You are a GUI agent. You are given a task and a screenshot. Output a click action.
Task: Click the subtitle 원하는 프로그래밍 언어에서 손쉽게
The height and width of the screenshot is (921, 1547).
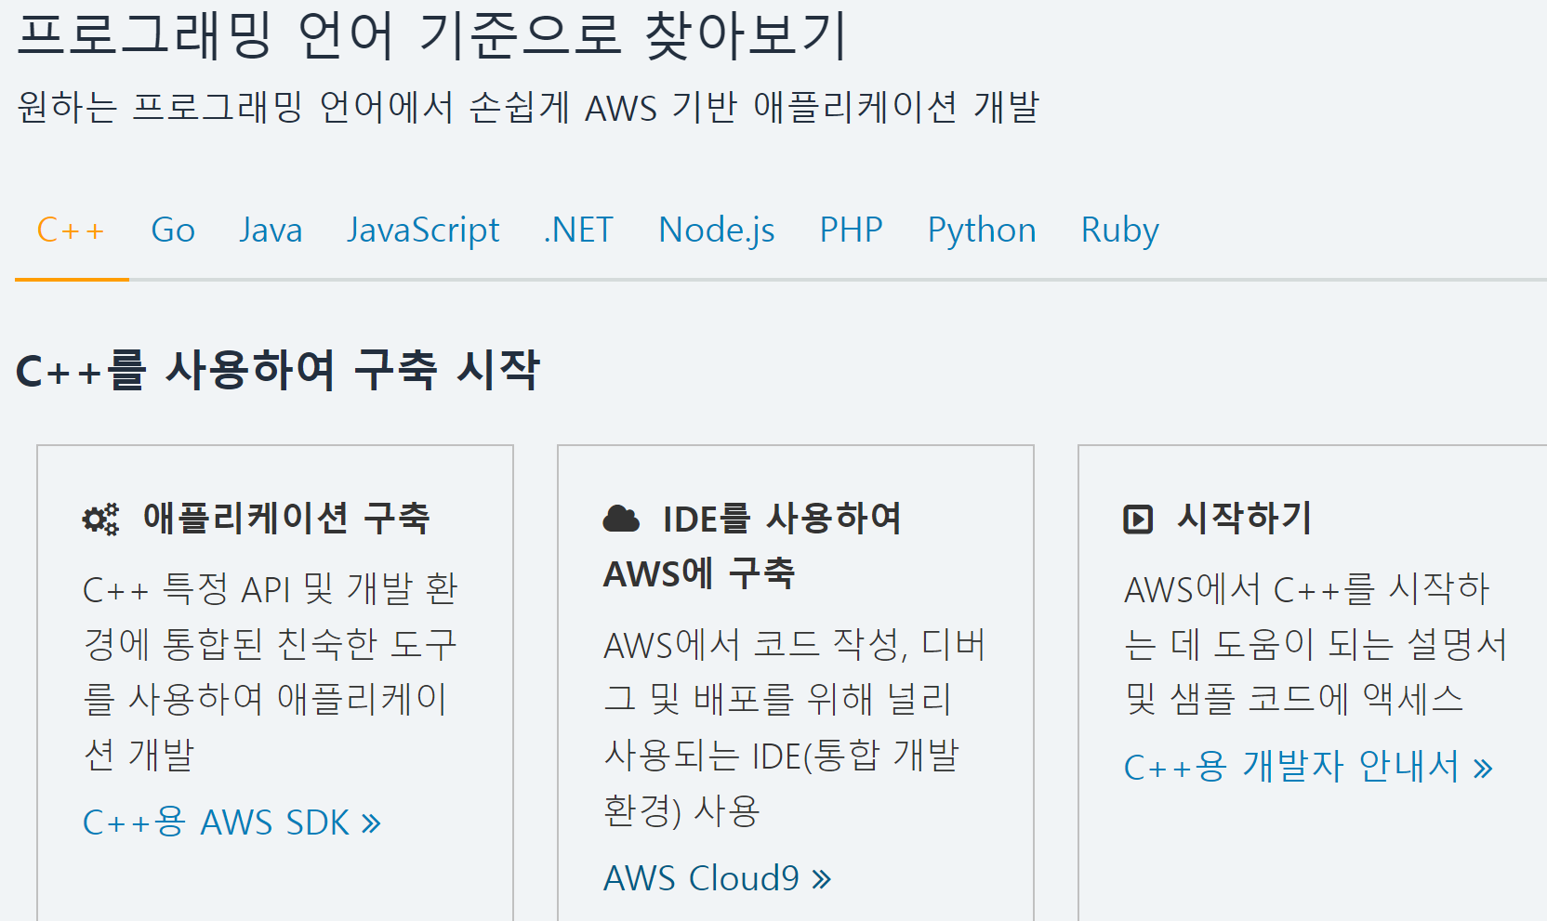(x=528, y=107)
